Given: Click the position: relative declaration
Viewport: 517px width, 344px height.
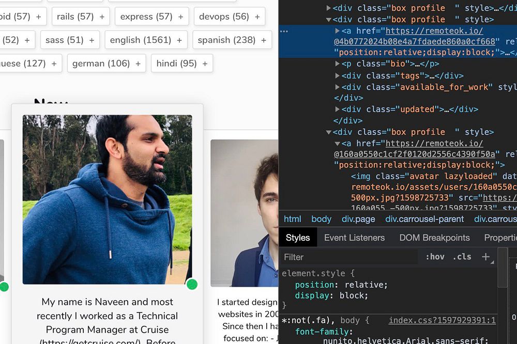Looking at the screenshot, I should [341, 285].
